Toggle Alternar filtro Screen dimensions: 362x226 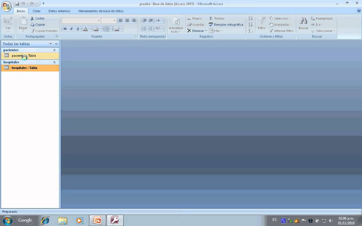click(281, 31)
